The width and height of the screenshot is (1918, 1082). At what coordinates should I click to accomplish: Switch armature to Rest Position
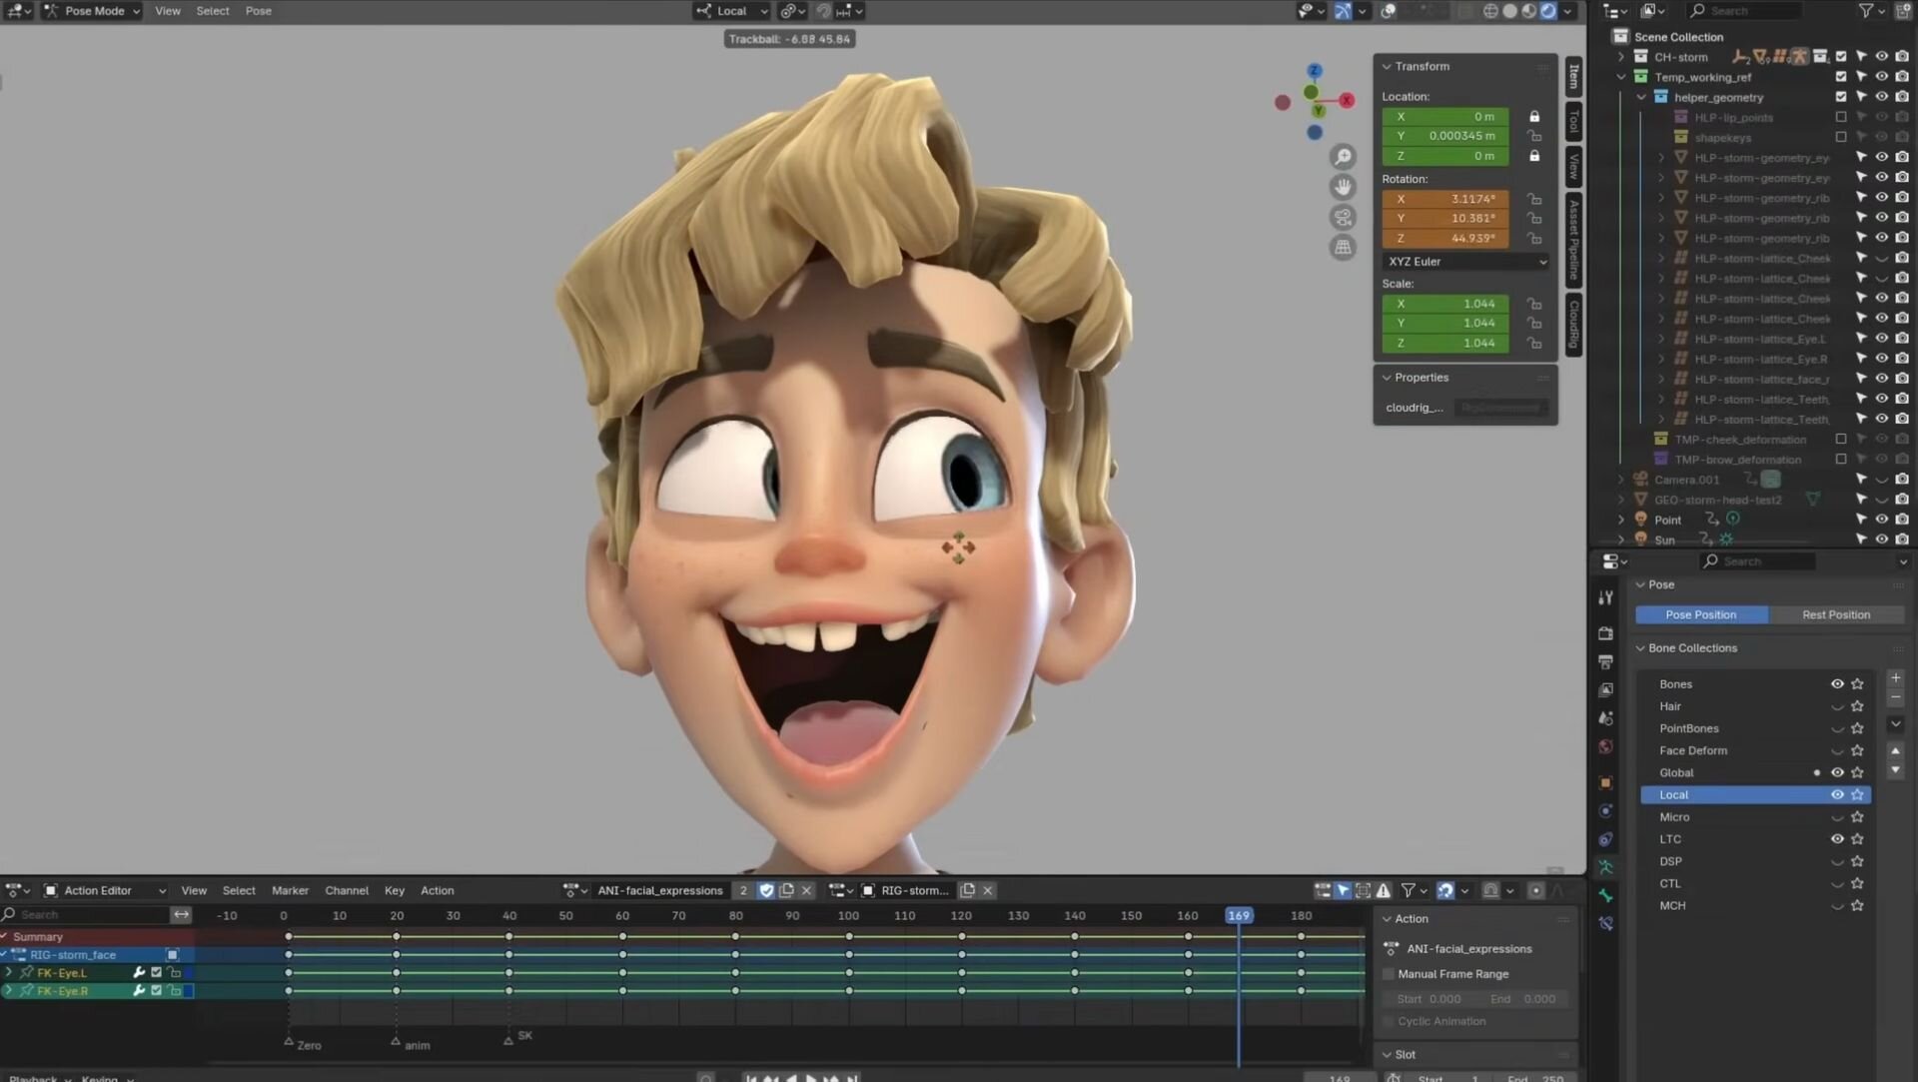(x=1835, y=615)
